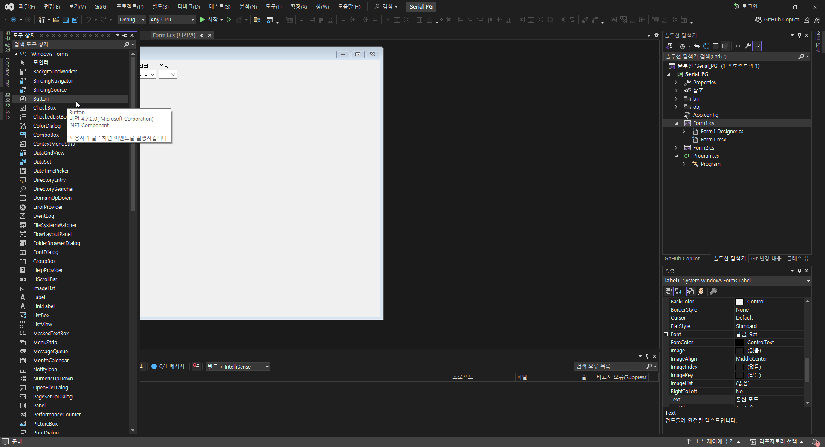Expand the Font property in Properties
The image size is (825, 447).
(666, 334)
